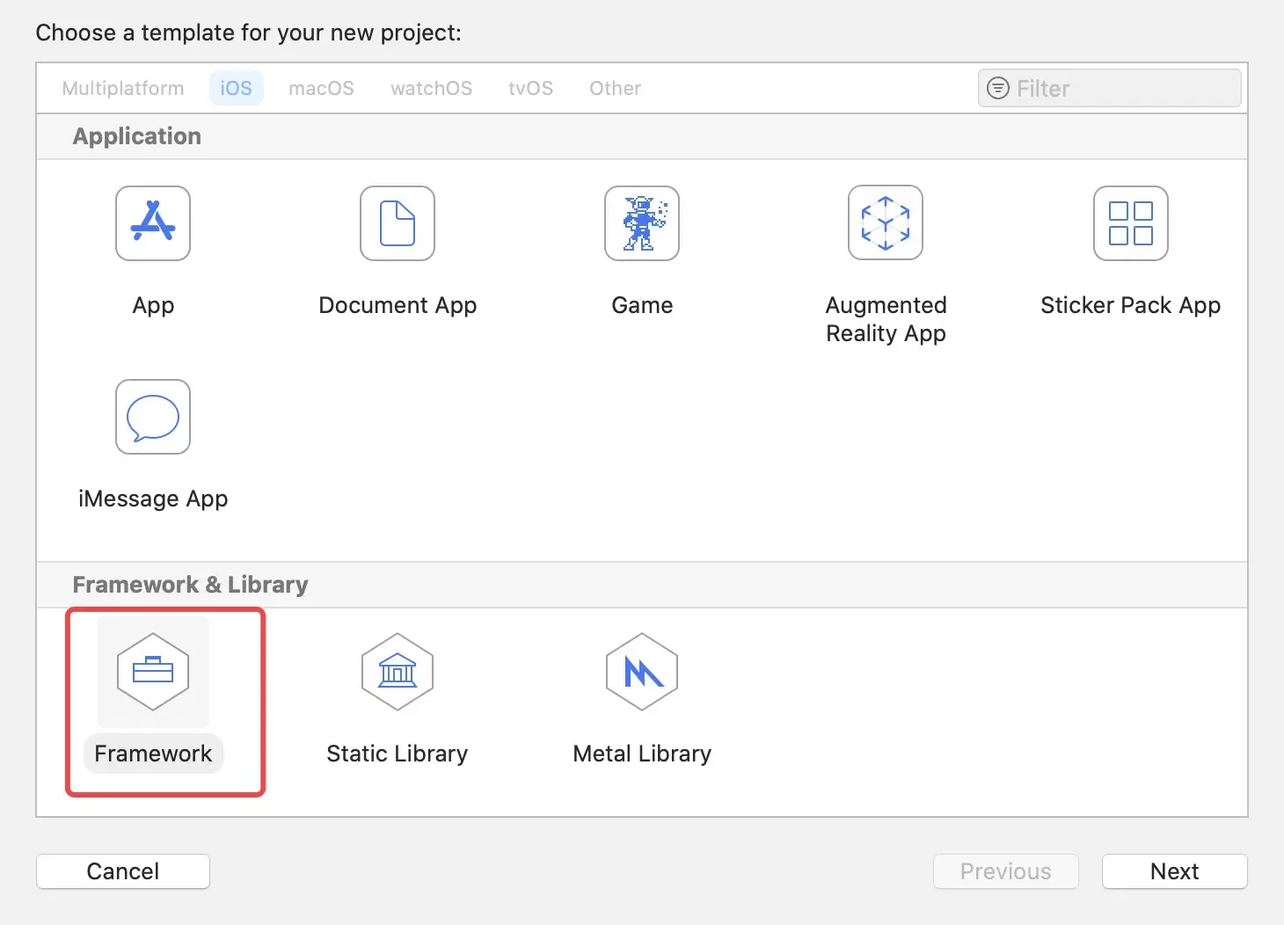
Task: Switch to the tvOS tab
Action: (x=530, y=88)
